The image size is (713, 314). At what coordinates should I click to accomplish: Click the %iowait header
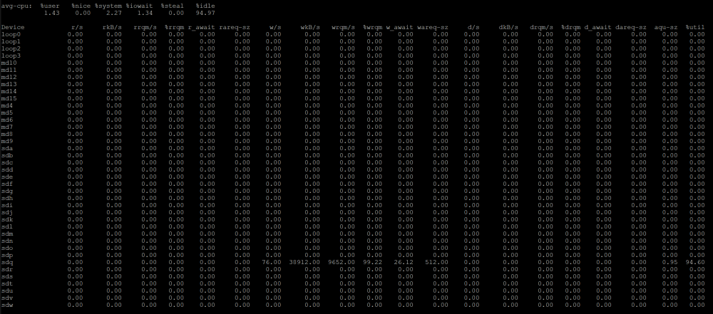(x=139, y=6)
